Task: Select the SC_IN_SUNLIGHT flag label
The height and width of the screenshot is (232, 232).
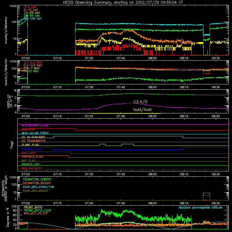Action: [x=33, y=137]
